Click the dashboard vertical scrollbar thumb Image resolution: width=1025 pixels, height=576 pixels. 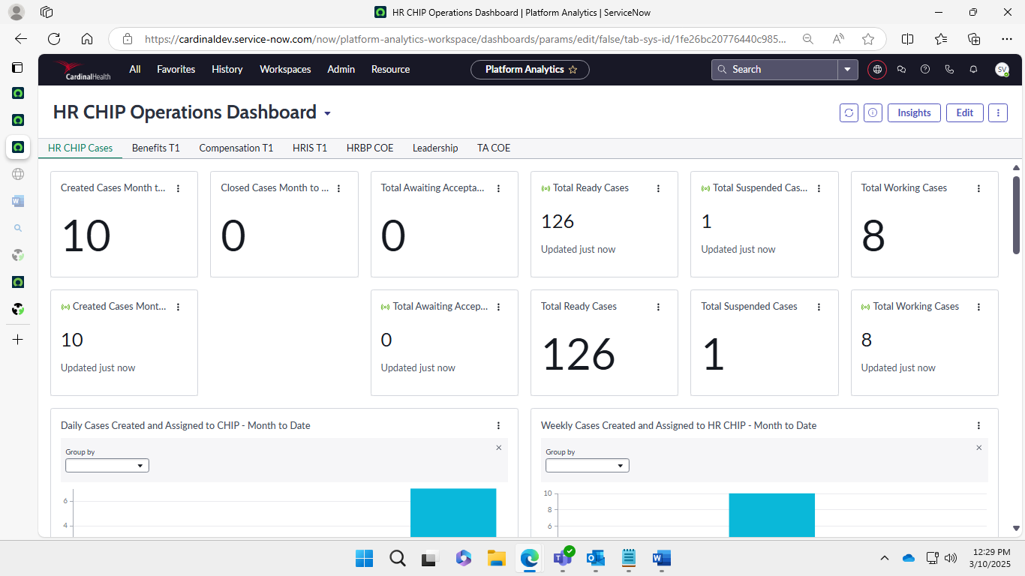tap(1016, 214)
